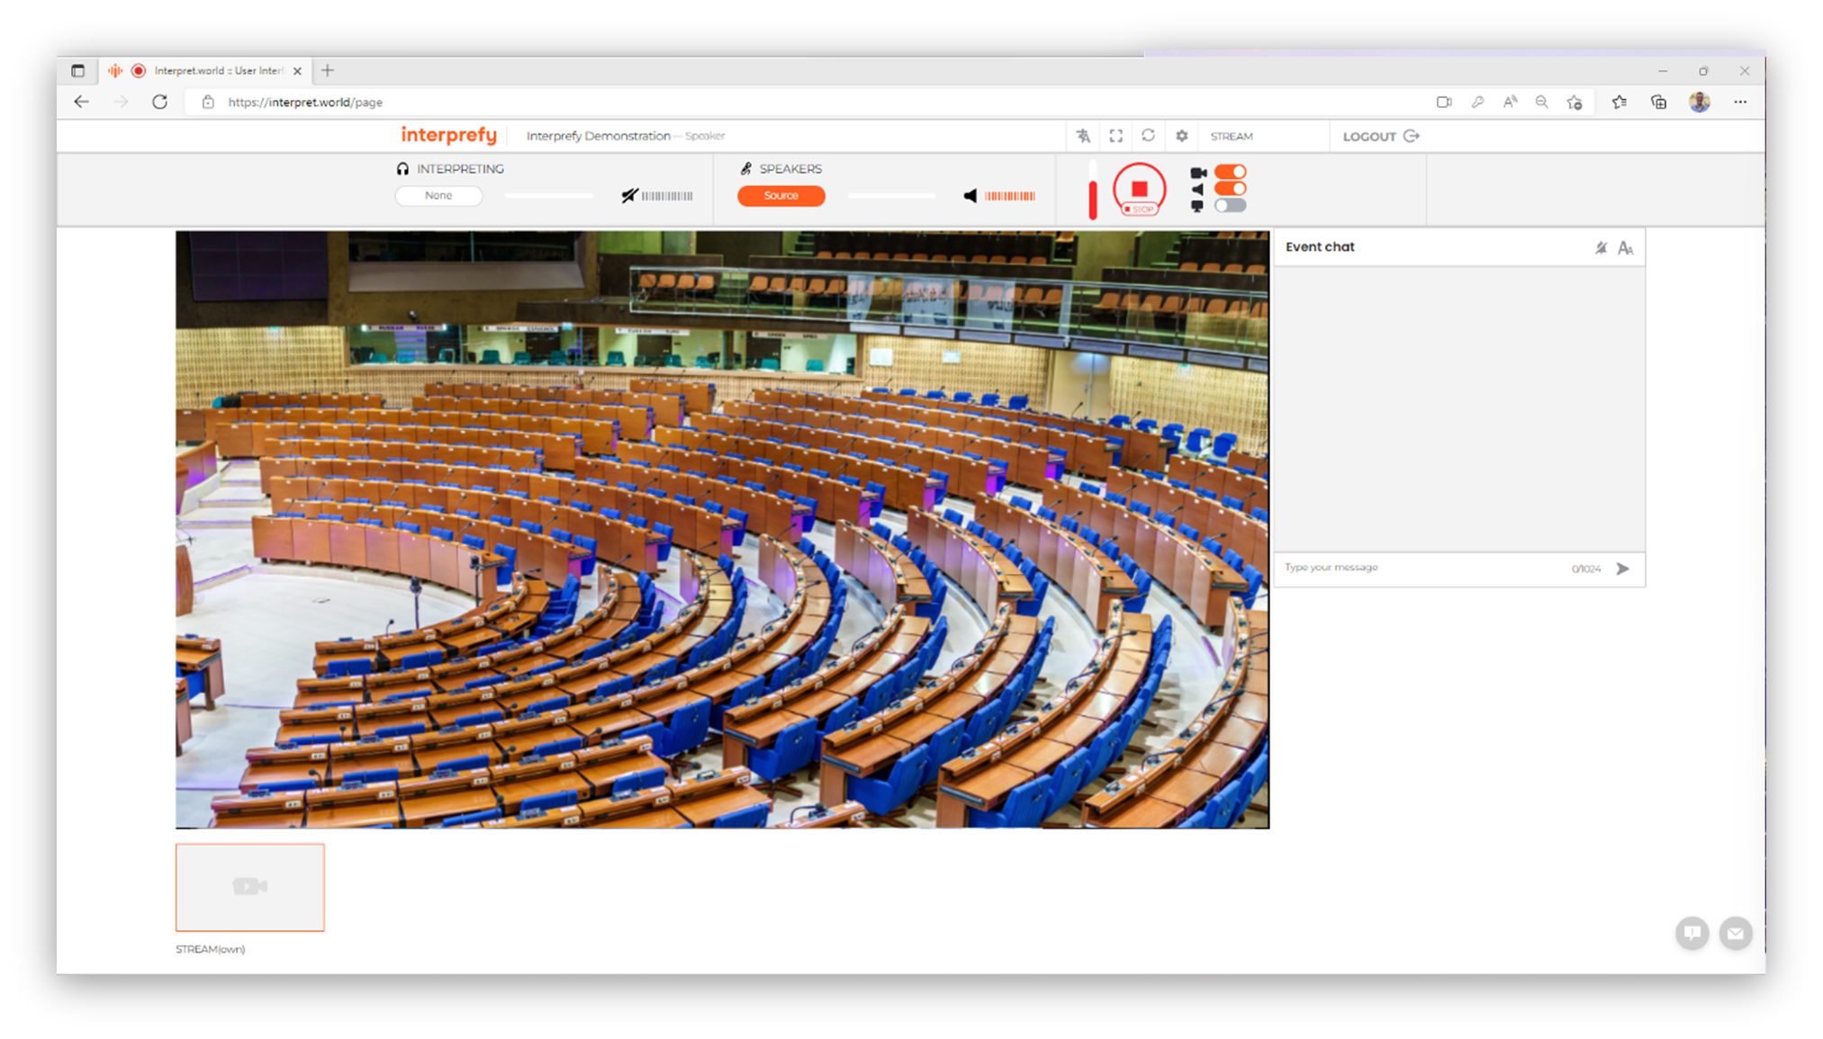Adjust the Speakers volume slider
This screenshot has height=1039, width=1823.
coord(892,195)
